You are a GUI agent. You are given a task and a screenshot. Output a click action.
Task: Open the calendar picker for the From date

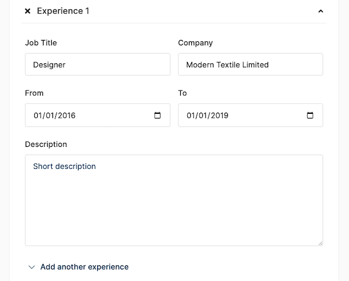point(158,115)
